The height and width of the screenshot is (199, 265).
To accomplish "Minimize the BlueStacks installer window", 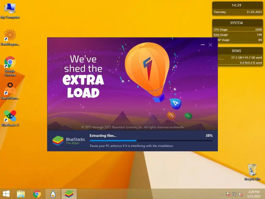I will (x=203, y=45).
